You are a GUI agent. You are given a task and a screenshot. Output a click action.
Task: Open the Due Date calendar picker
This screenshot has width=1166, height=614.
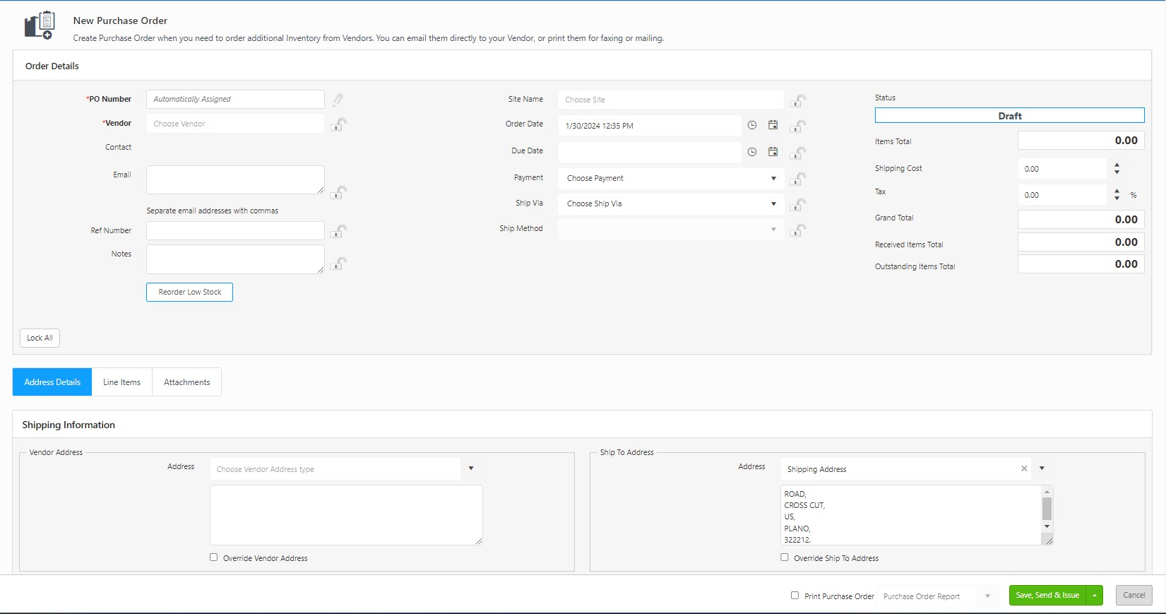click(x=773, y=152)
